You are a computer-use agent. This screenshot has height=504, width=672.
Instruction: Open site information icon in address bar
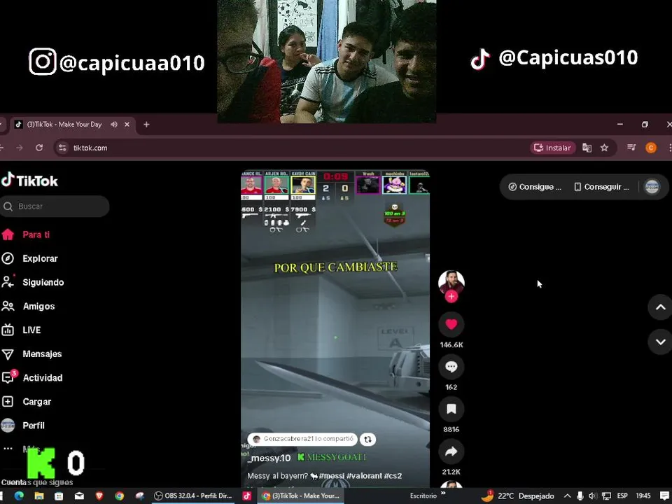(x=62, y=148)
